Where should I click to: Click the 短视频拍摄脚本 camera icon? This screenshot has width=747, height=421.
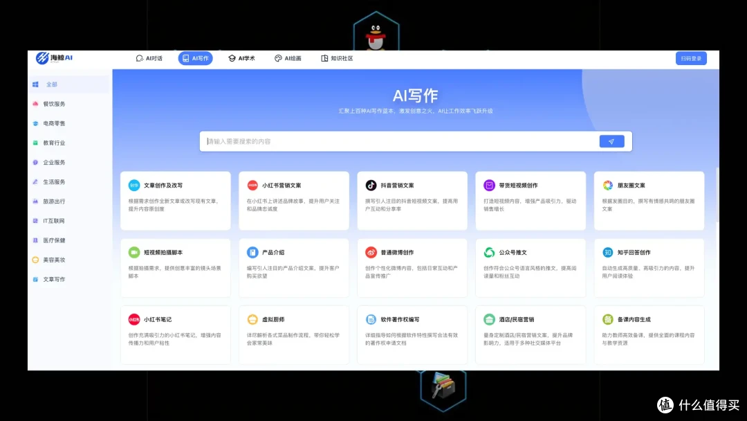pos(134,252)
